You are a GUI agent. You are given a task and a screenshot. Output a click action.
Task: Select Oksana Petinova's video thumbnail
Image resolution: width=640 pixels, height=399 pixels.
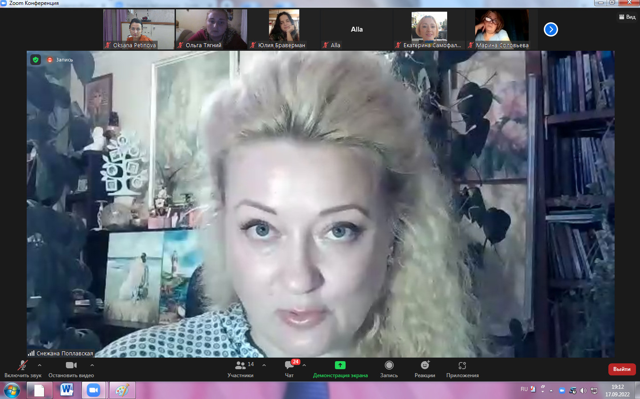tap(139, 29)
